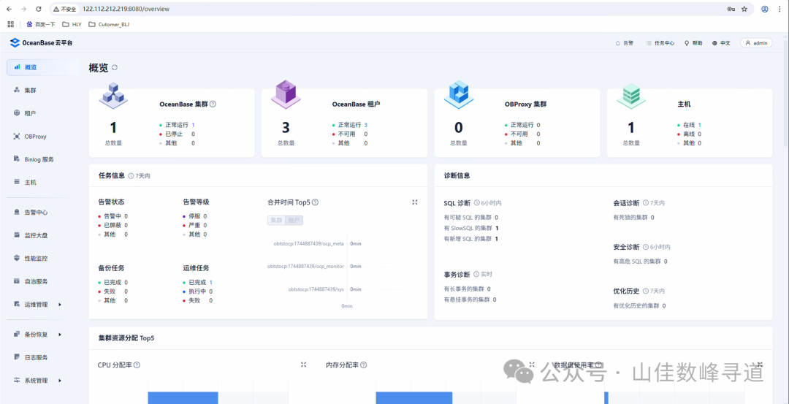Click the CPU 分配率 blue bar
This screenshot has width=789, height=404.
[183, 397]
